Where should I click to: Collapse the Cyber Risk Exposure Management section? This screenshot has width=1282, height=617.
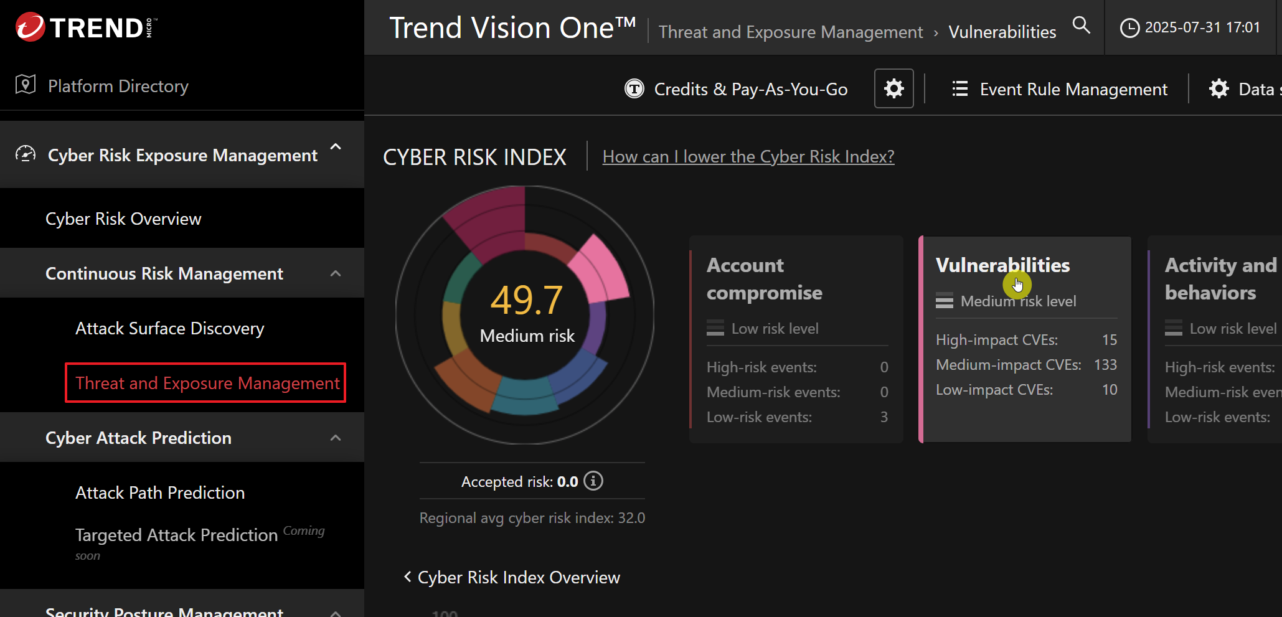click(336, 148)
